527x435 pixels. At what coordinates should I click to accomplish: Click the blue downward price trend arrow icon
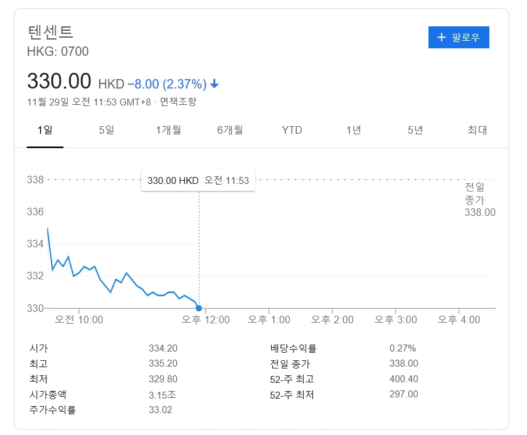point(214,82)
